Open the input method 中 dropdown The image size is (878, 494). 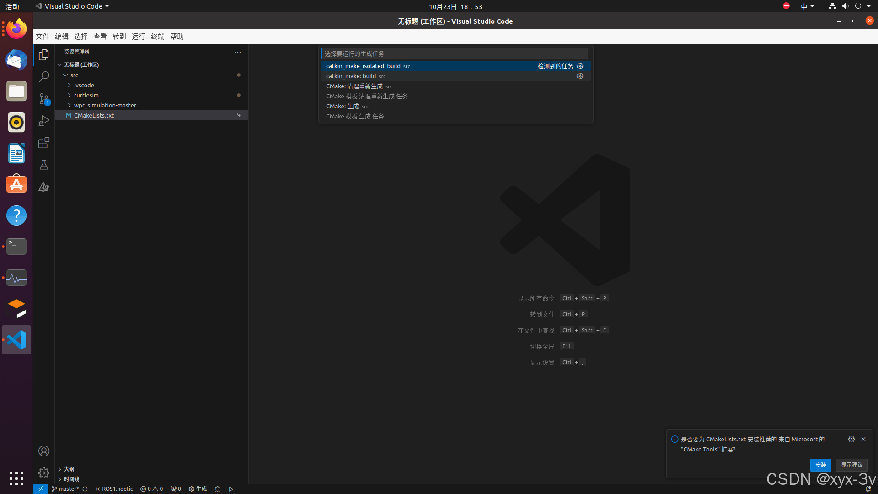click(807, 6)
